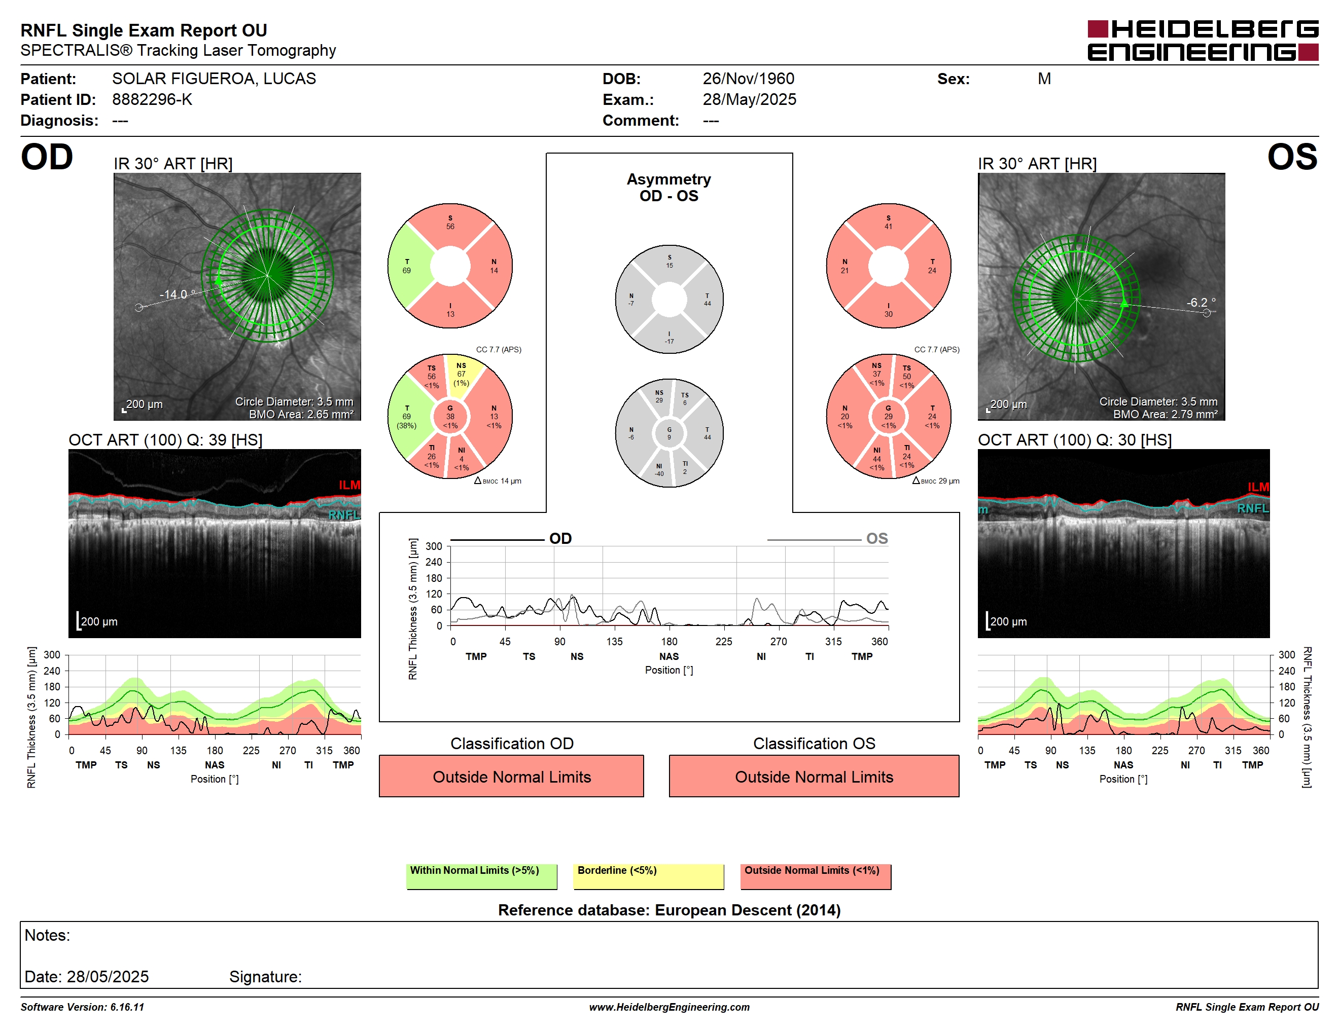Select the Sex value M
Screen dimensions: 1339x1034
(x=1044, y=79)
